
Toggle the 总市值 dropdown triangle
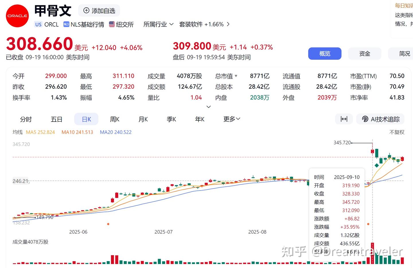(236, 76)
